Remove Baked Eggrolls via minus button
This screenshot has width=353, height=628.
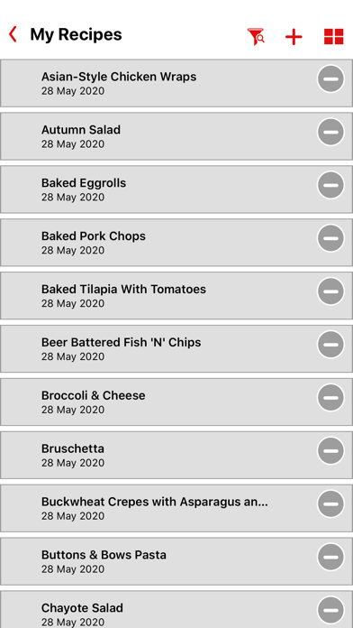(x=330, y=185)
